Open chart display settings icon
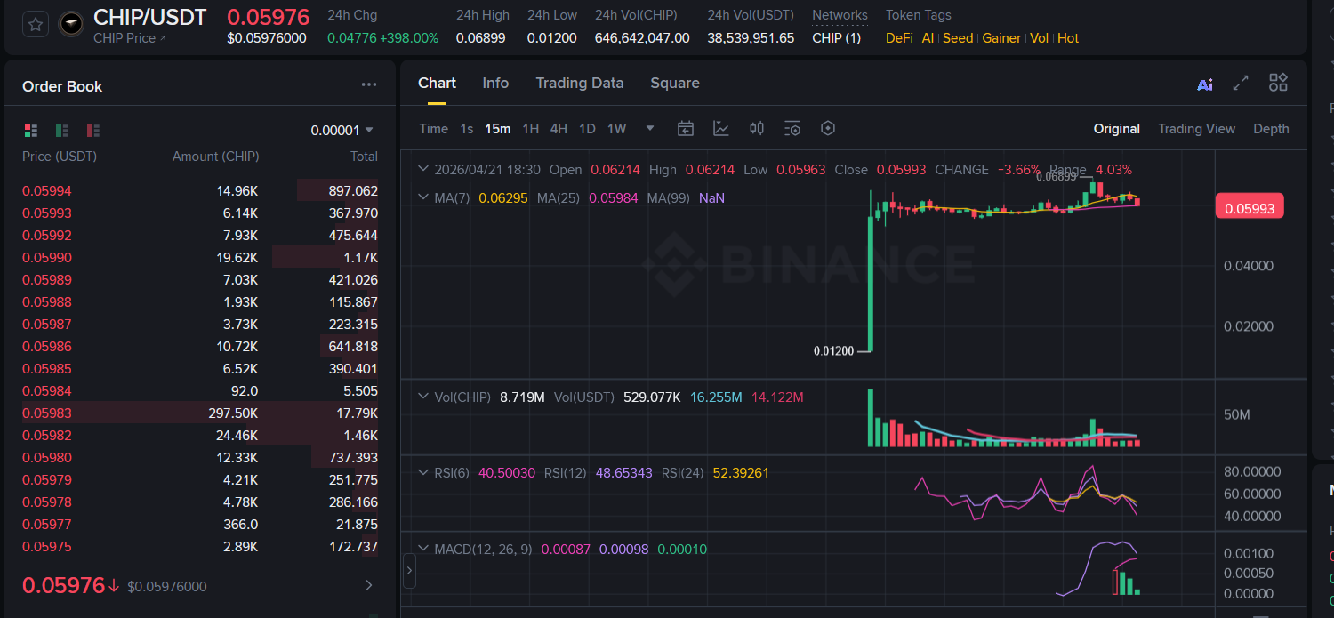The height and width of the screenshot is (618, 1334). click(x=792, y=128)
